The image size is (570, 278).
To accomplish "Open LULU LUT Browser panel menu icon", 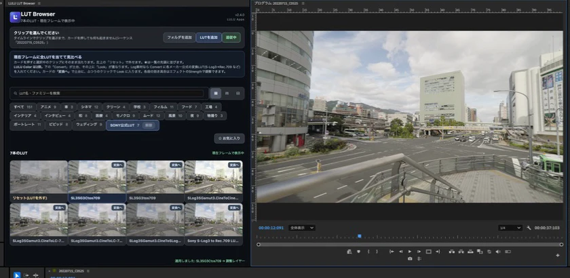I will pyautogui.click(x=39, y=3).
